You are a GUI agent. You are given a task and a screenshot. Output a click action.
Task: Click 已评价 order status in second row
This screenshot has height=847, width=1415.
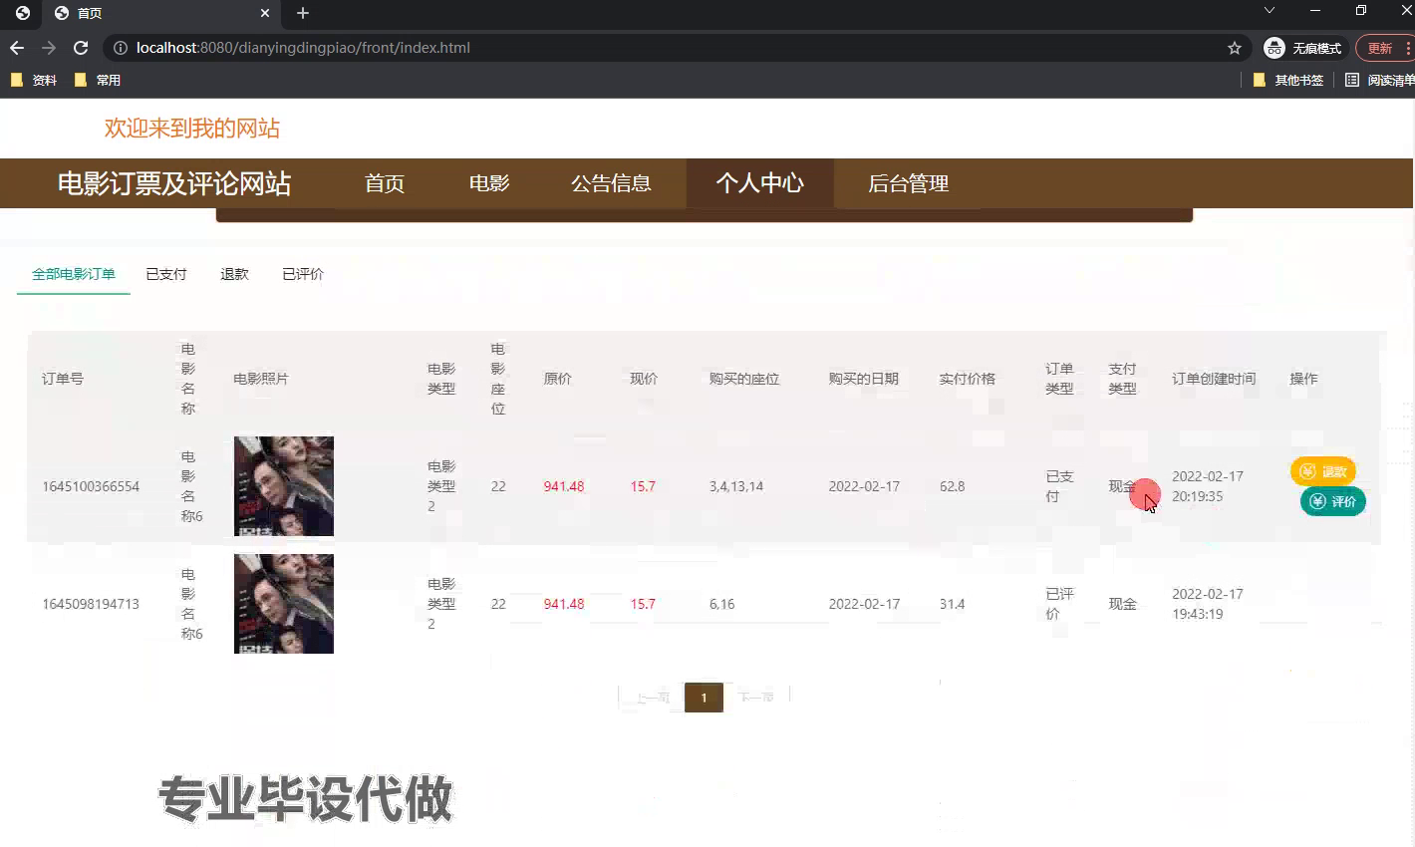pyautogui.click(x=1059, y=604)
